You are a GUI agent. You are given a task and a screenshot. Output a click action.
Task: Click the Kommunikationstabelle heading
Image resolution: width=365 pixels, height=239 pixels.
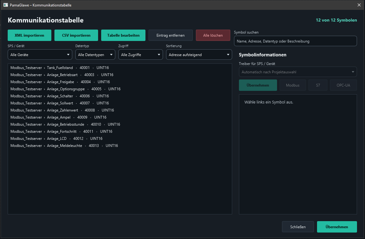point(46,20)
